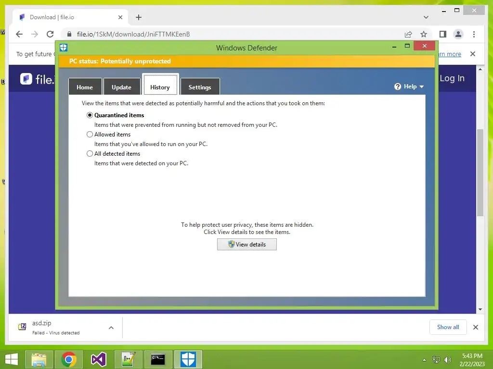493x369 pixels.
Task: Open the Help dropdown arrow
Action: coord(422,86)
